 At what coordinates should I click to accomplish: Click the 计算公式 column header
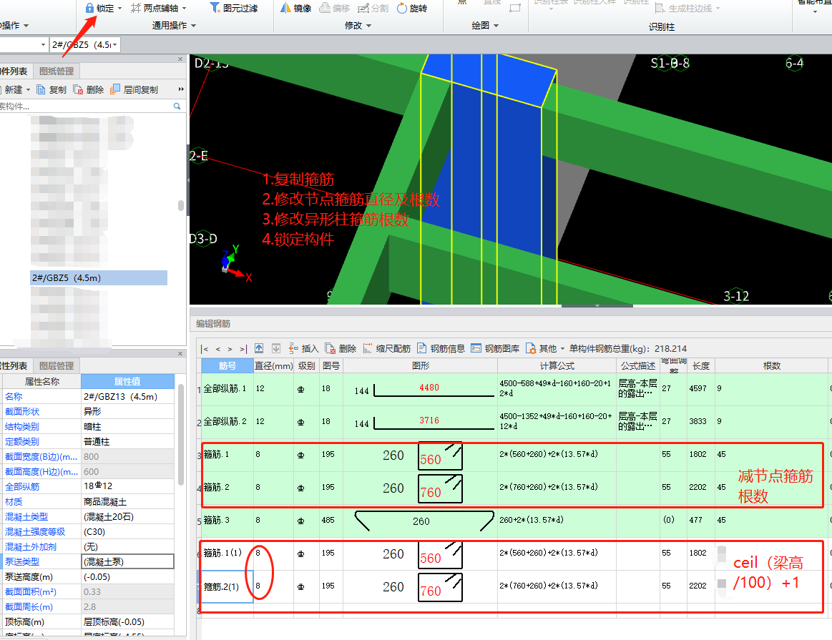tap(557, 365)
